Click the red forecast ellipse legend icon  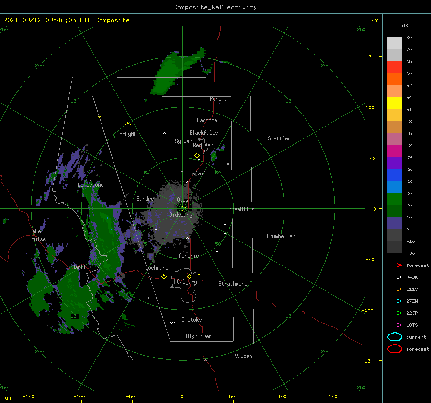395,349
